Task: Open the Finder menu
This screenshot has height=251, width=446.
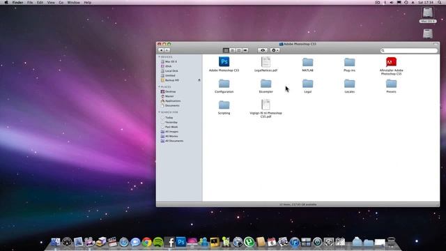Action: point(17,2)
